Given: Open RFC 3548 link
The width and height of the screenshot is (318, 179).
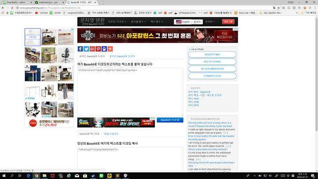Looking at the screenshot, I should (x=193, y=102).
